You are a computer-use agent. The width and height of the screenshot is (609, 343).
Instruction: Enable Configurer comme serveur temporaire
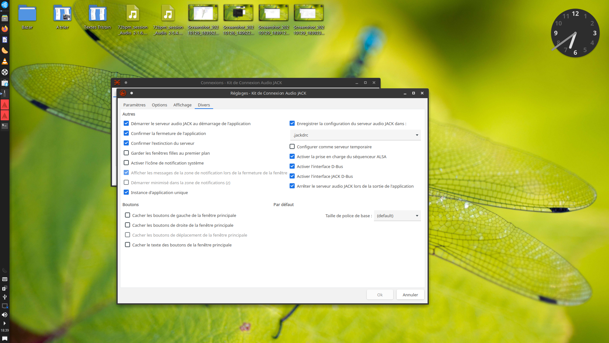pyautogui.click(x=292, y=147)
